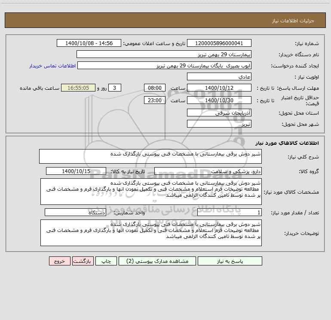
Task: Click the need date field 1400/10/15
Action: tap(76, 171)
